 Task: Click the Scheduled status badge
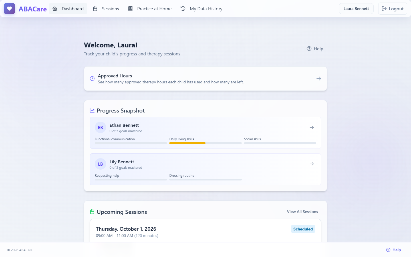(303, 229)
